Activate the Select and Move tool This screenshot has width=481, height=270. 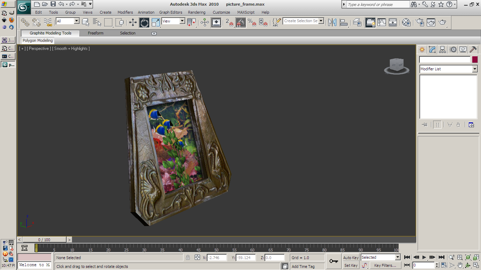(x=133, y=22)
